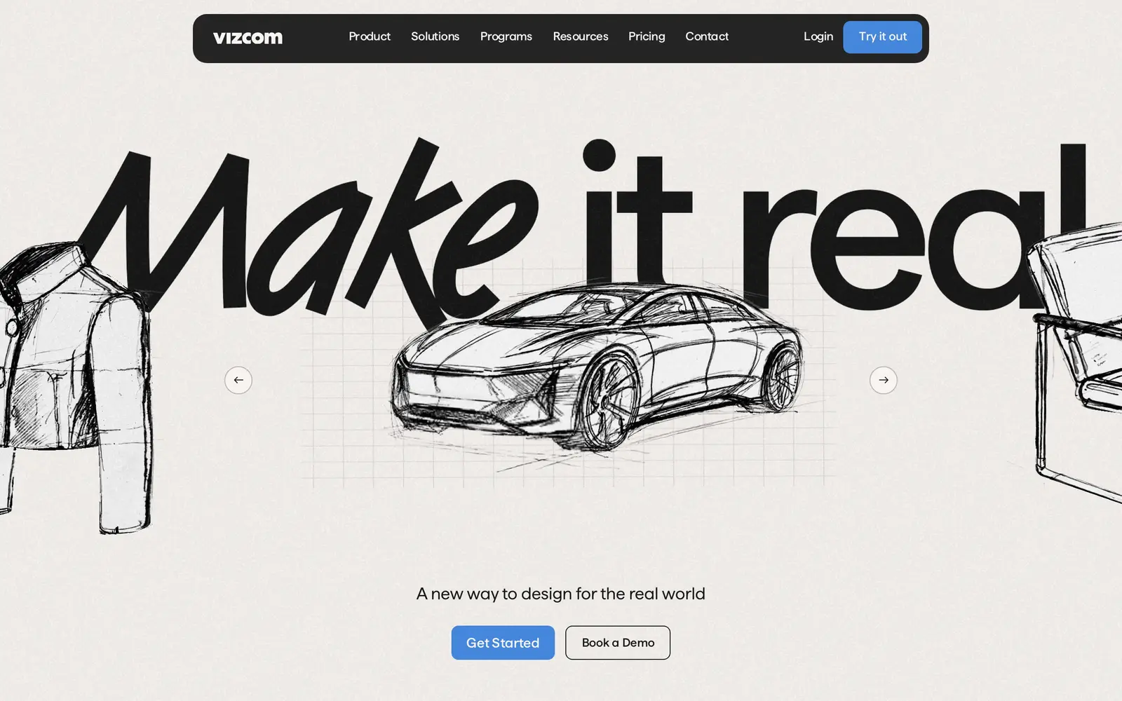
Task: Open the Contact page link
Action: tap(707, 36)
